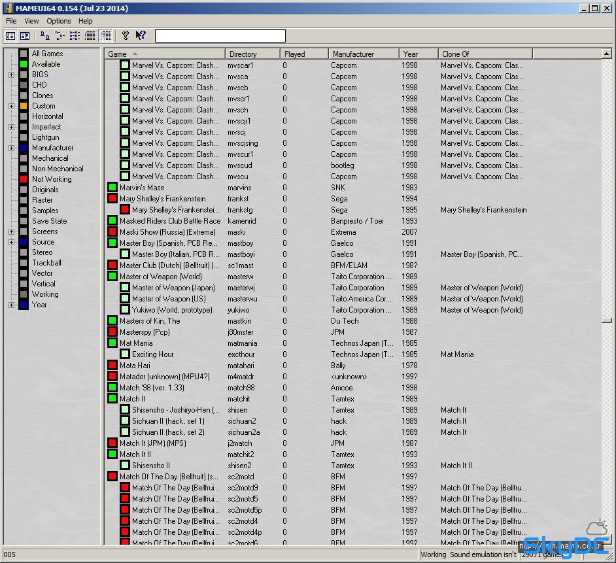Click the All Games folder icon
The image size is (616, 563).
24,54
